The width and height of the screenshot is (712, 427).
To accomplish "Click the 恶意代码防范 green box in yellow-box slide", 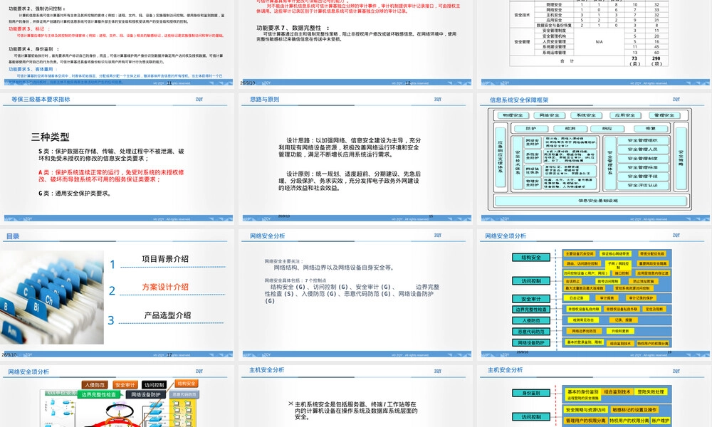I will pos(531,332).
